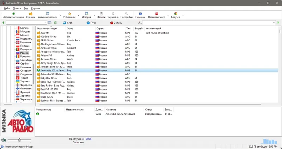Open the Favorites dropdown arrow
Screen dimensions: 282x149
79,15
